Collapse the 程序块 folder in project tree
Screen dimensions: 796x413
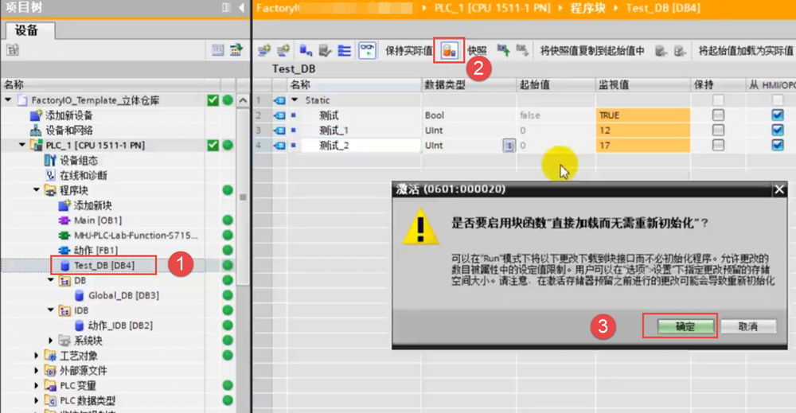[x=37, y=190]
